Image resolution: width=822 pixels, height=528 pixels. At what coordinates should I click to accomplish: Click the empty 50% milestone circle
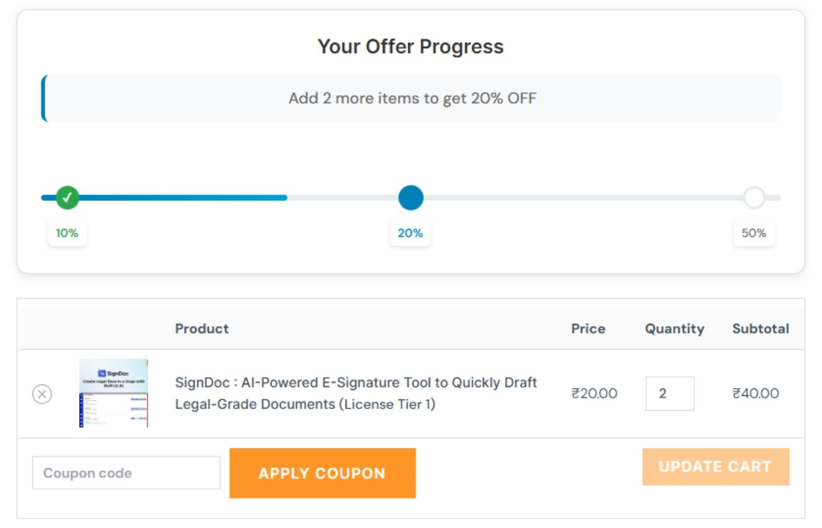click(x=754, y=197)
